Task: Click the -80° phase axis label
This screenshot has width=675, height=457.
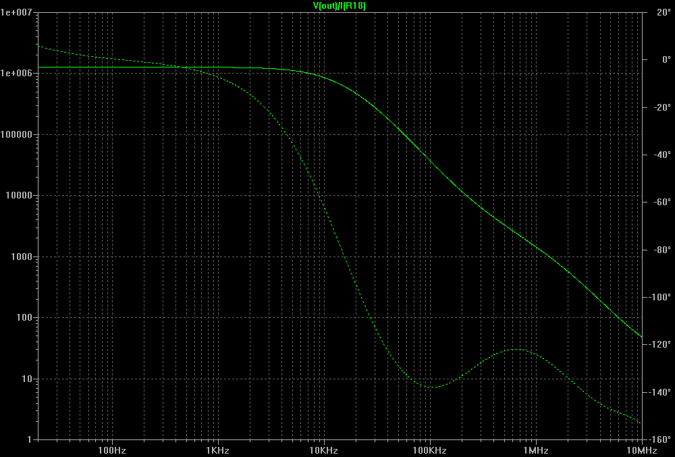Action: 662,250
